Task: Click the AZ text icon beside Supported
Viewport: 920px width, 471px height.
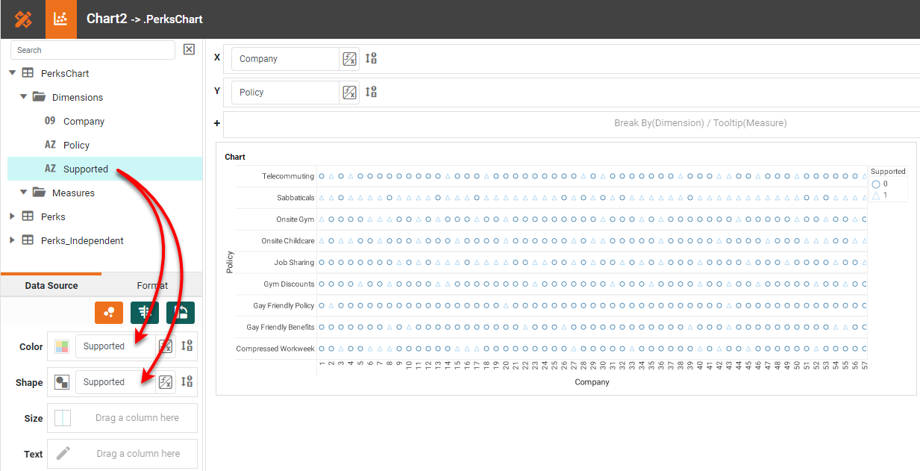Action: pyautogui.click(x=50, y=169)
